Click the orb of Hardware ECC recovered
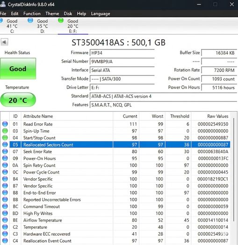The image size is (238, 245). pyautogui.click(x=5, y=234)
